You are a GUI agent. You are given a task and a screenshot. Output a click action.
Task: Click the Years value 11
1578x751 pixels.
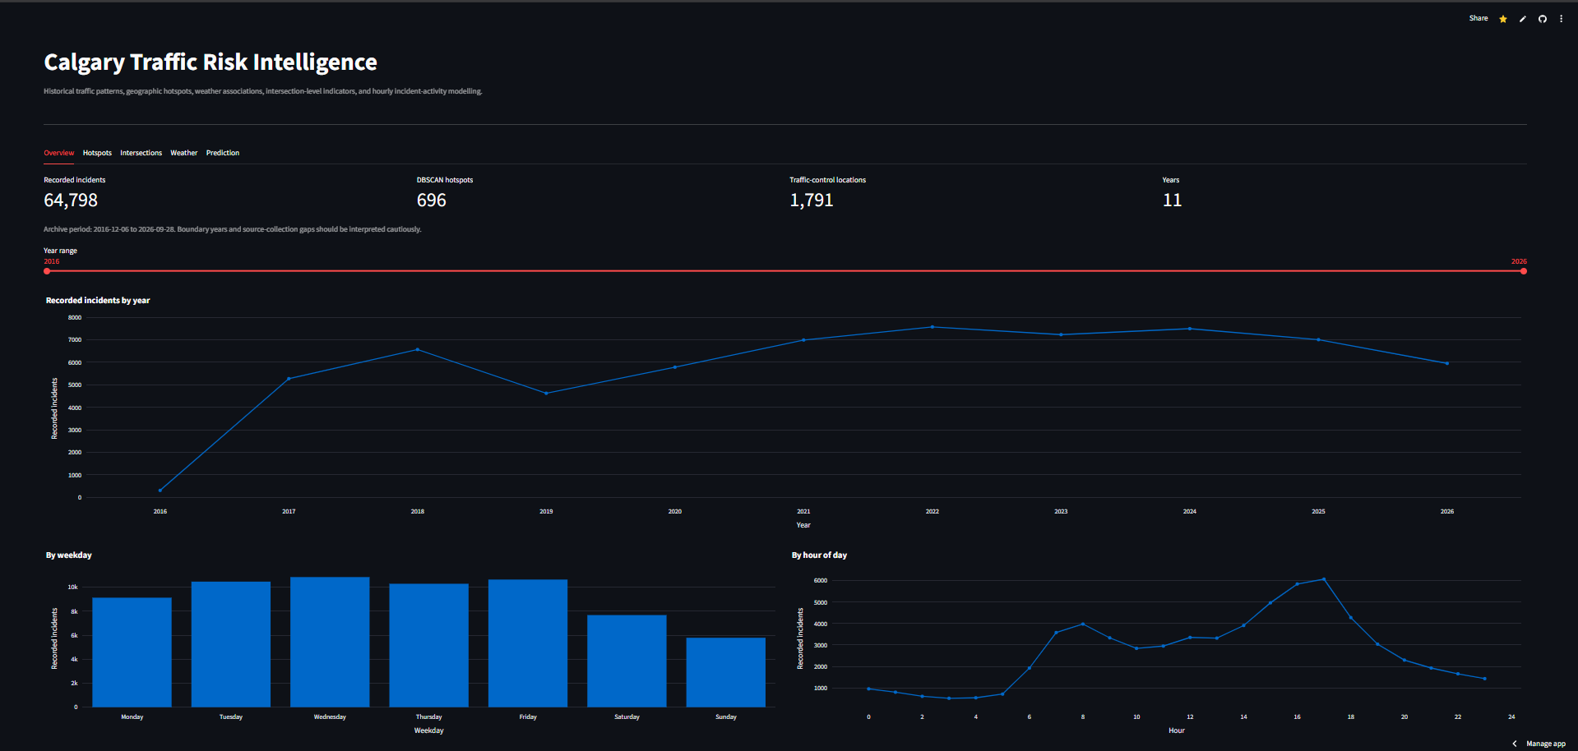coord(1172,200)
